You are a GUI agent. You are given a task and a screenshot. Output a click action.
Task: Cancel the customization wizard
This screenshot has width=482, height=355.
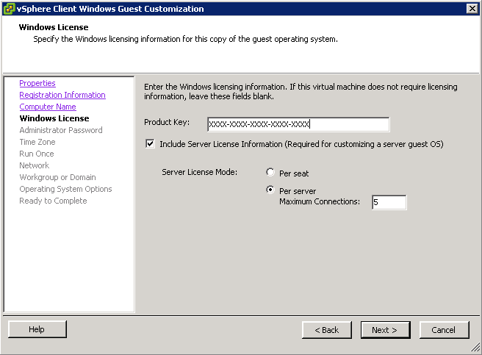(444, 330)
